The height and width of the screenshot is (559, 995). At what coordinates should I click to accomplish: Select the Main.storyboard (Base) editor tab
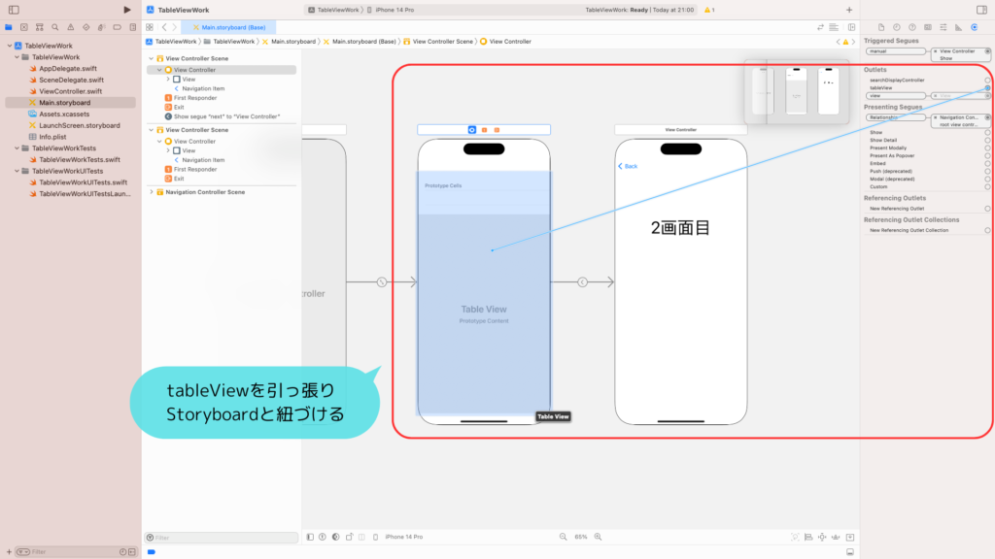[228, 27]
